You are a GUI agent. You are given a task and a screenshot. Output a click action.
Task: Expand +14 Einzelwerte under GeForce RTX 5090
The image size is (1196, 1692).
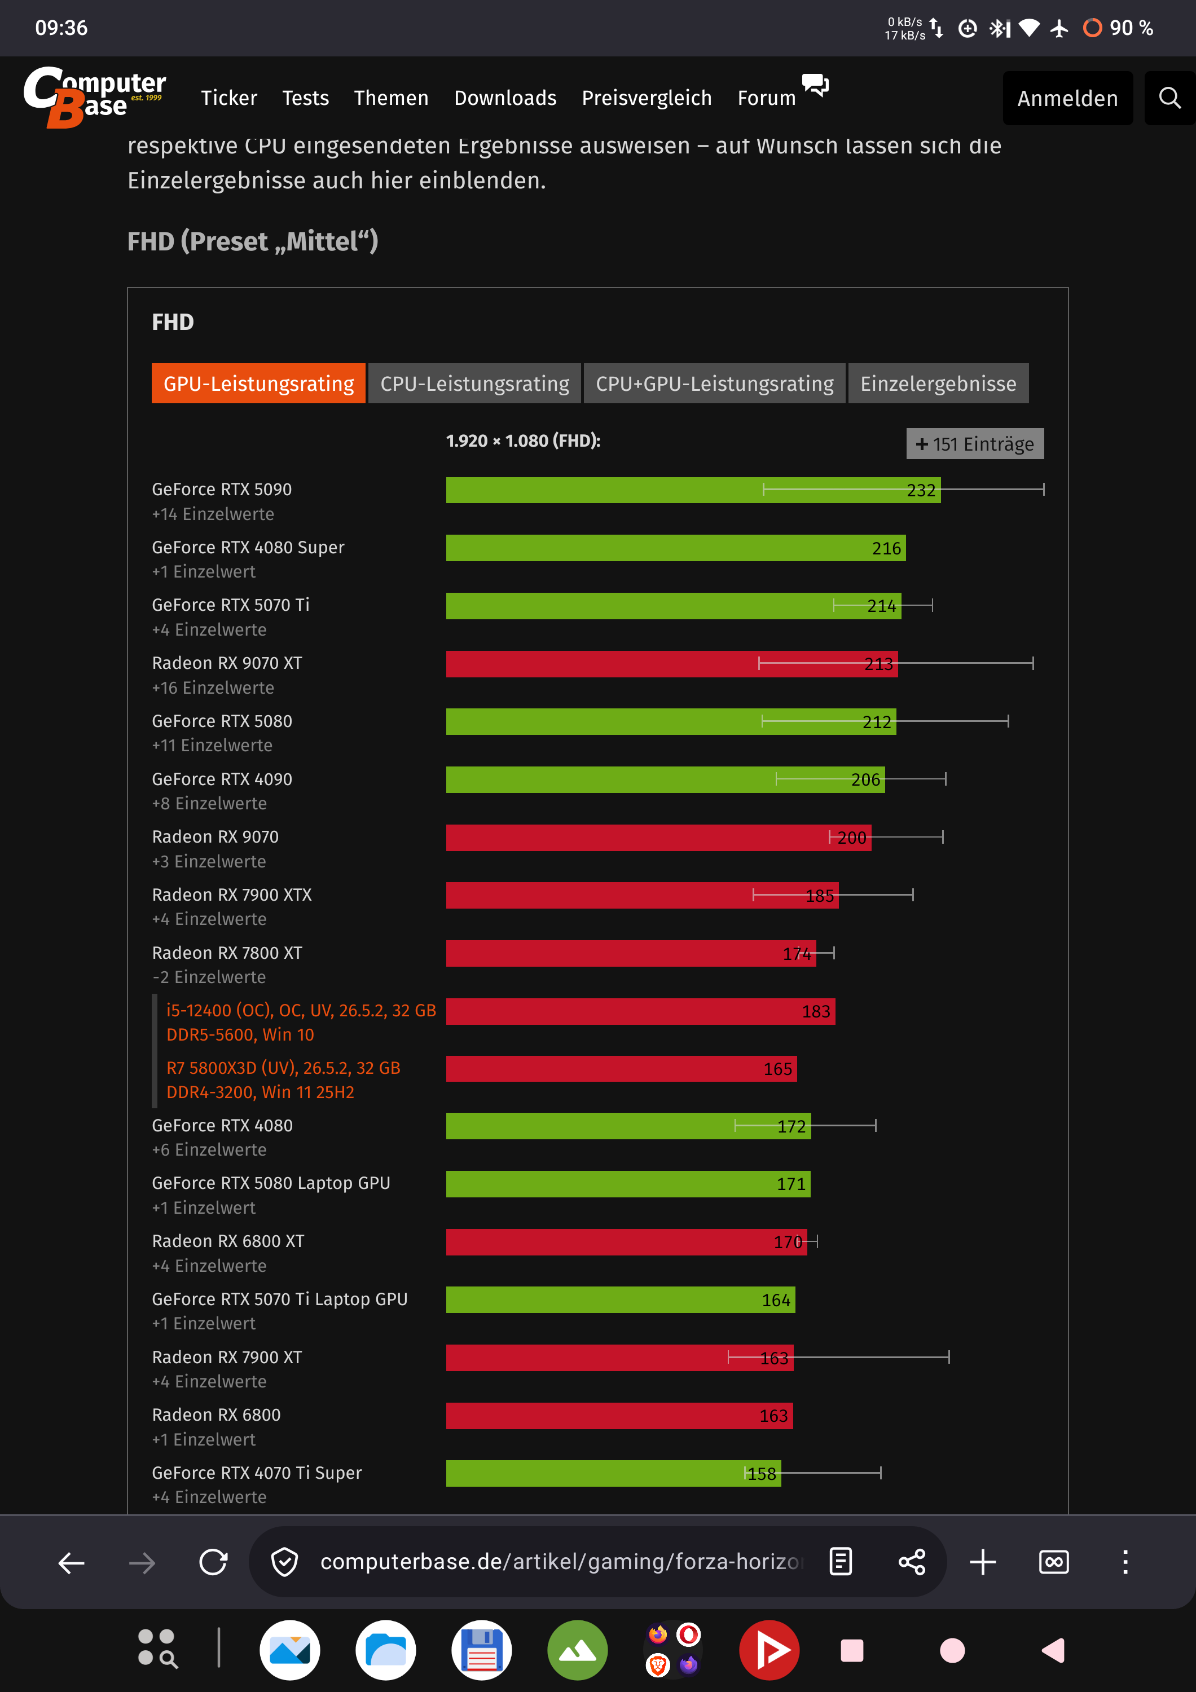[213, 514]
